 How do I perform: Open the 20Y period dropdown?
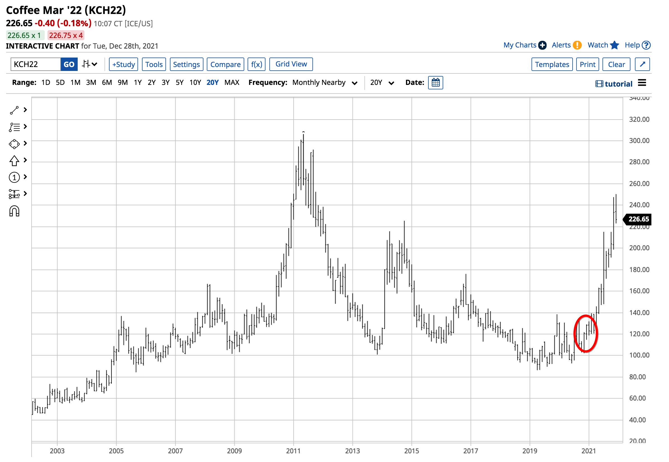point(382,82)
